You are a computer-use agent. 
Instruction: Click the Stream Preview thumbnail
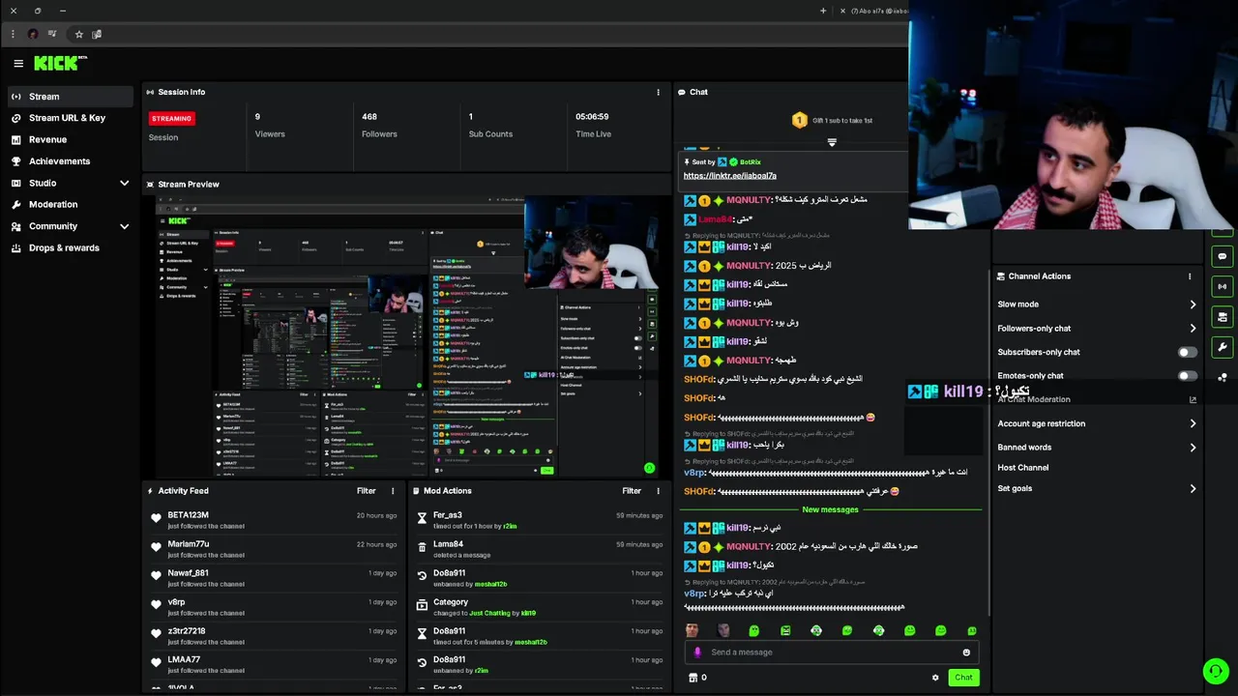click(x=406, y=336)
